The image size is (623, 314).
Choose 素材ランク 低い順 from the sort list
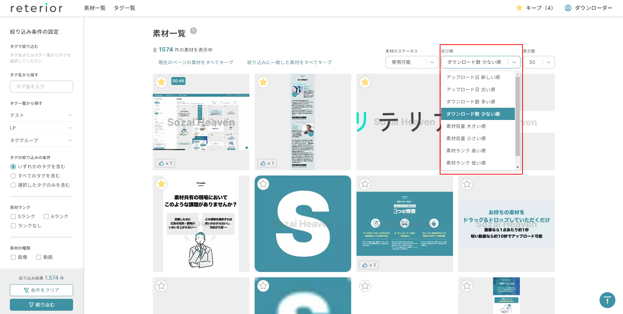pyautogui.click(x=478, y=163)
